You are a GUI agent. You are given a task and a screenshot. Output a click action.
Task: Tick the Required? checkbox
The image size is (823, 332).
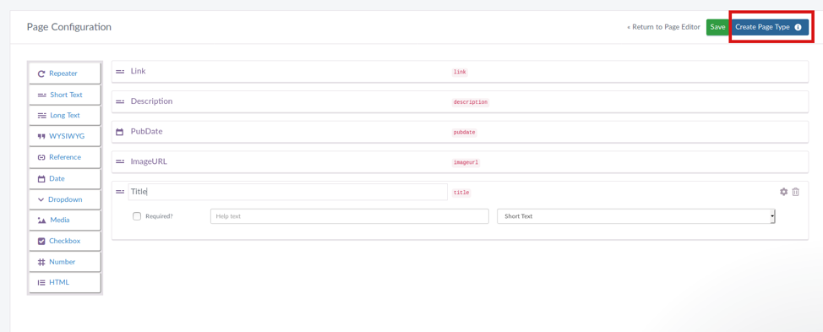(x=137, y=216)
